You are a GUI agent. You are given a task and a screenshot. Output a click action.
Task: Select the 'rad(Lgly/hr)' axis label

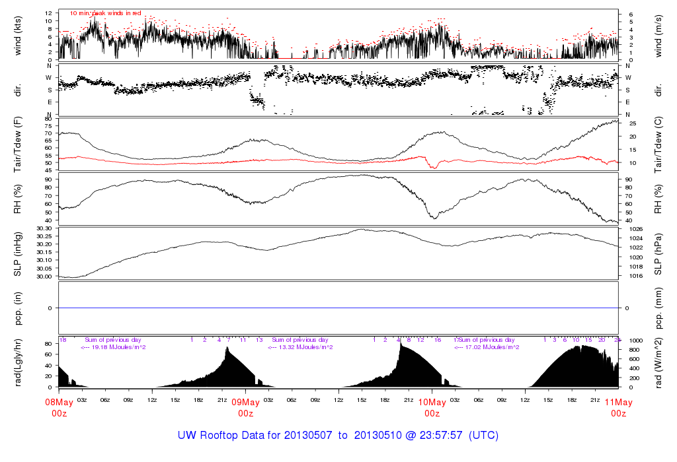click(x=18, y=363)
